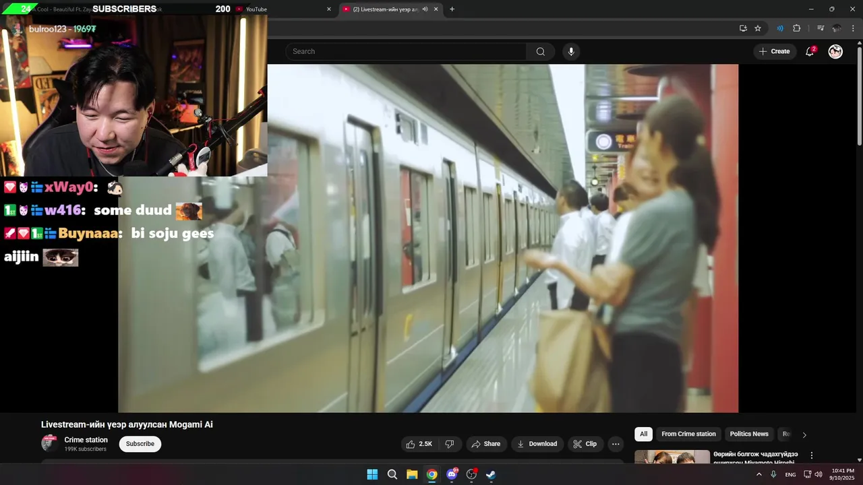Screen dimensions: 863x485
Task: Click the Download button
Action: tap(537, 444)
